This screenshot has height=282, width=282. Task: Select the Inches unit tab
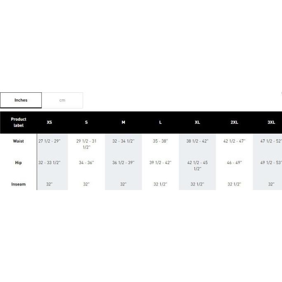tap(21, 100)
